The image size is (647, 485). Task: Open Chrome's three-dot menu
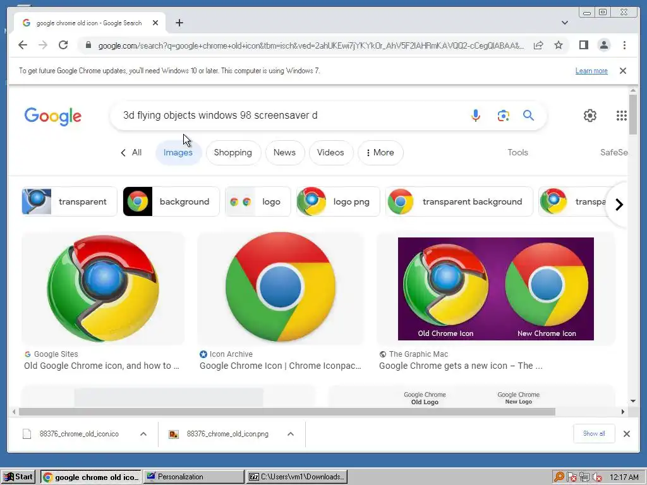(624, 45)
